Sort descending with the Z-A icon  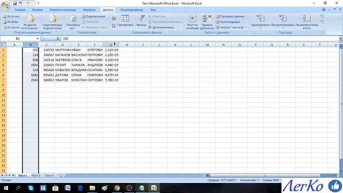click(x=114, y=26)
